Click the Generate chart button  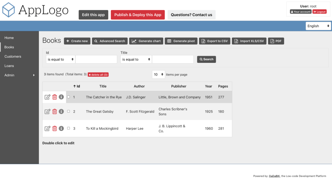(146, 41)
